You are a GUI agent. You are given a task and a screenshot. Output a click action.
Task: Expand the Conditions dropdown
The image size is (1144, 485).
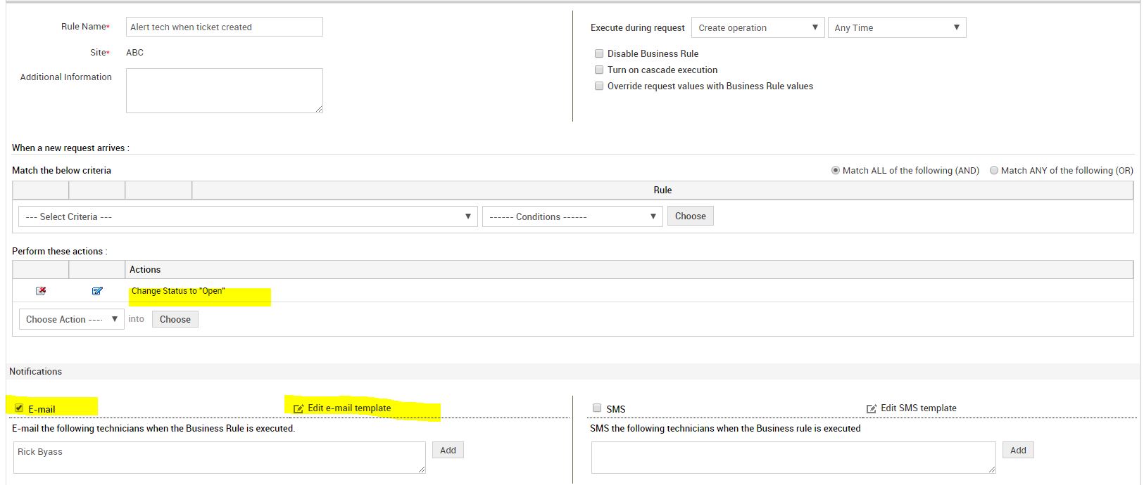point(572,216)
